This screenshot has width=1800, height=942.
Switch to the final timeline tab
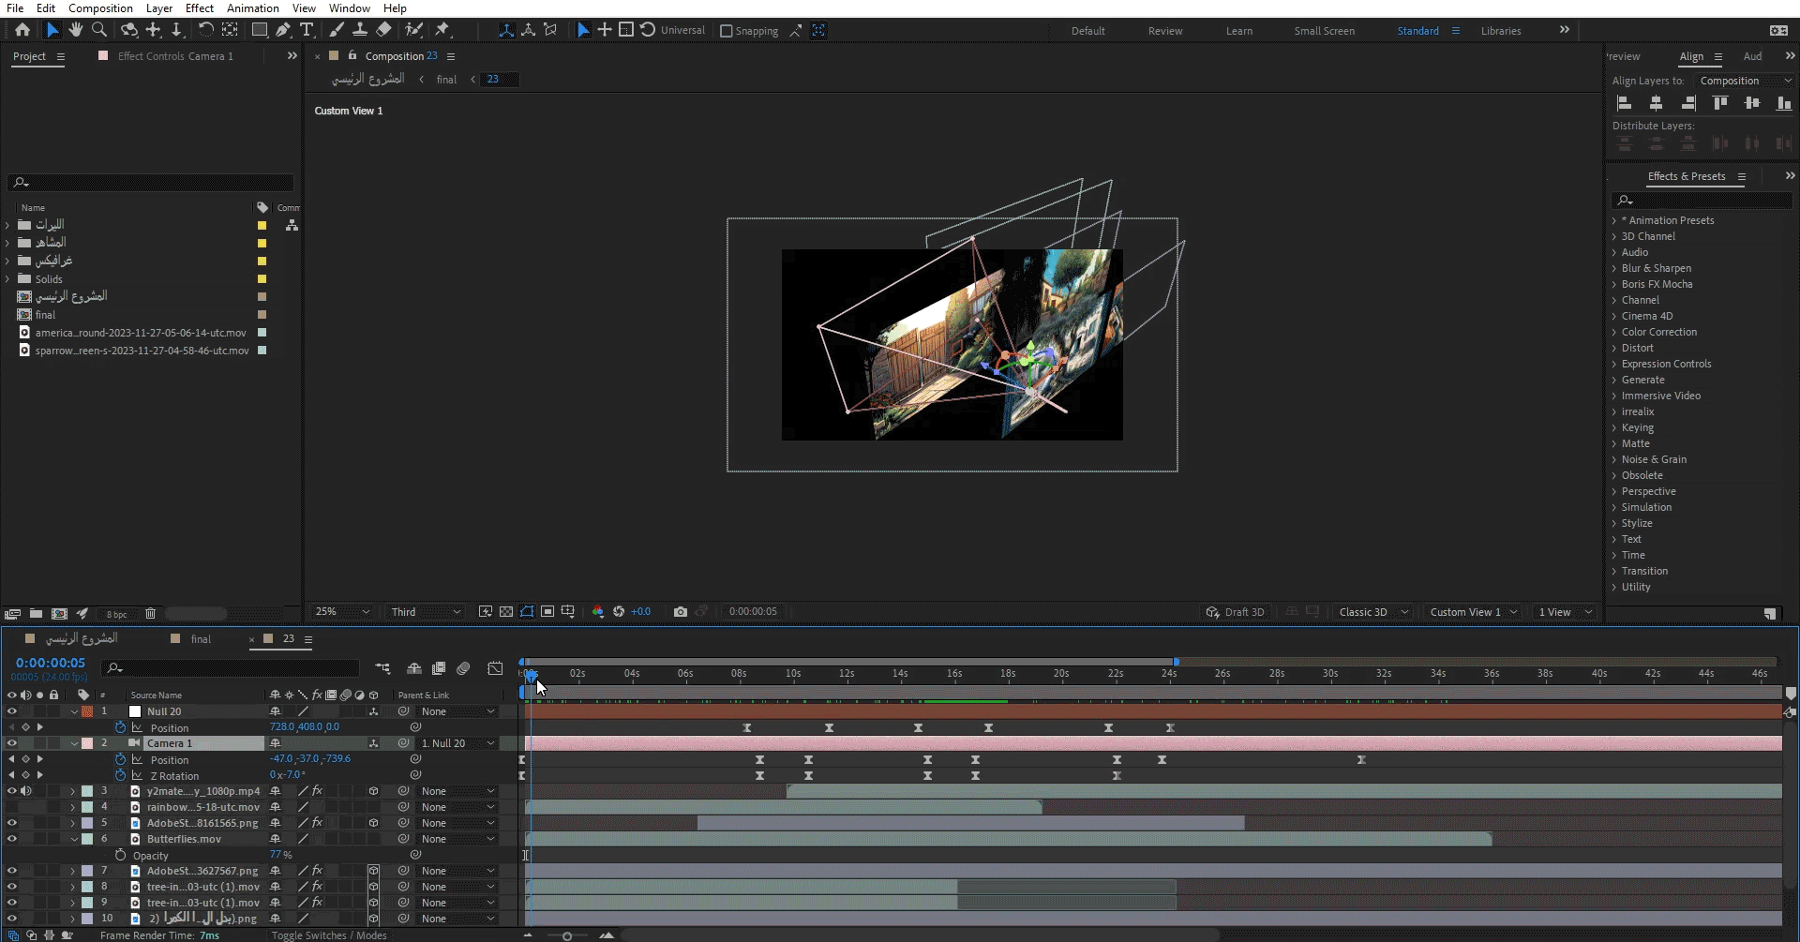201,639
